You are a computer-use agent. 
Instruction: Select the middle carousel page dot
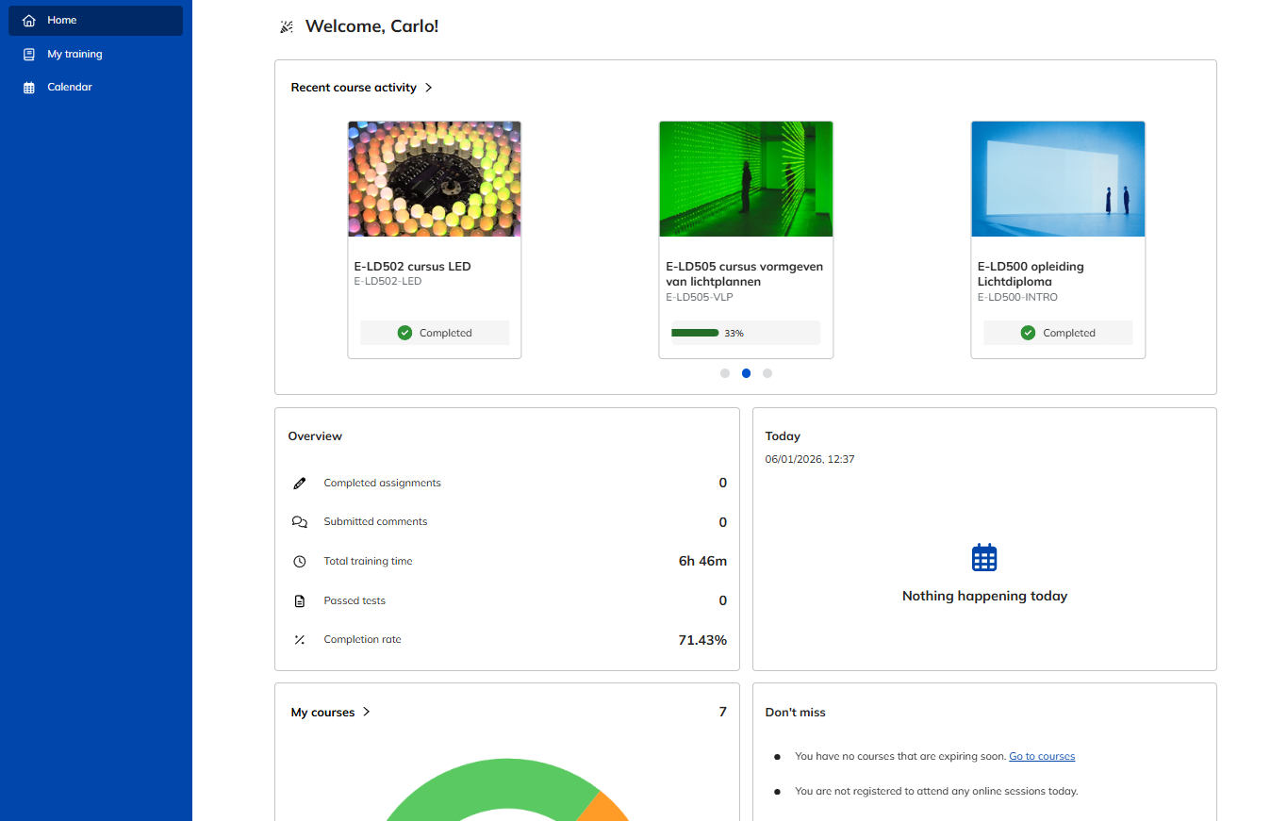click(x=746, y=373)
